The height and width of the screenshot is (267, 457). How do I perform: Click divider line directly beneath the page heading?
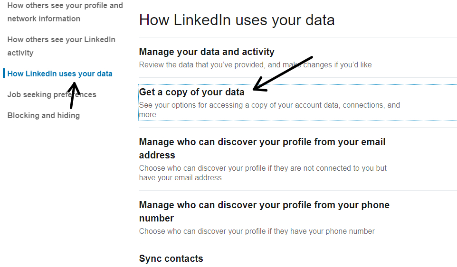298,37
